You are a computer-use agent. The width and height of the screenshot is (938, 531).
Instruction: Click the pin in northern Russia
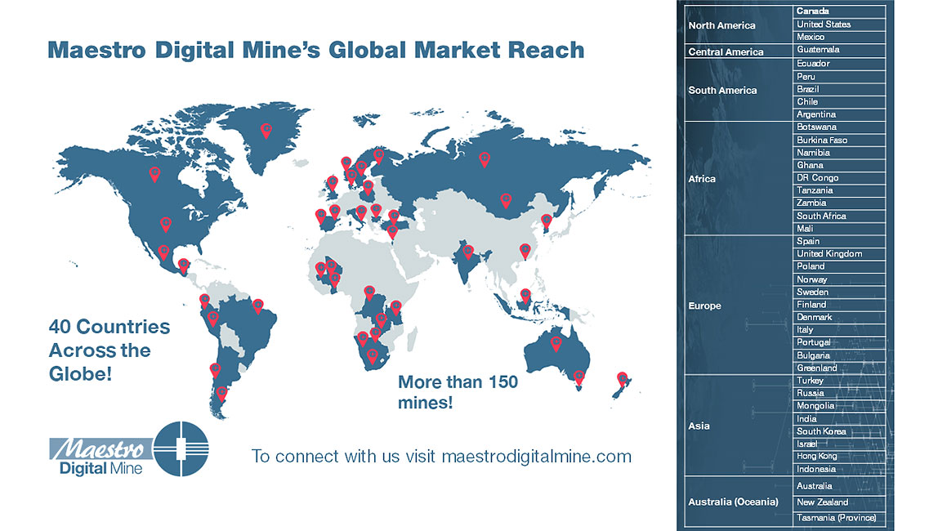[485, 159]
